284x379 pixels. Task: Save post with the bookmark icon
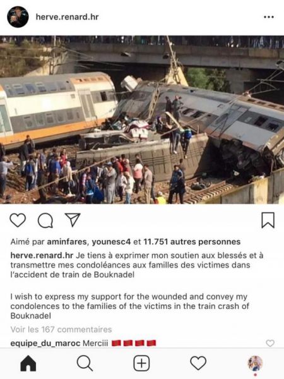[x=268, y=220]
